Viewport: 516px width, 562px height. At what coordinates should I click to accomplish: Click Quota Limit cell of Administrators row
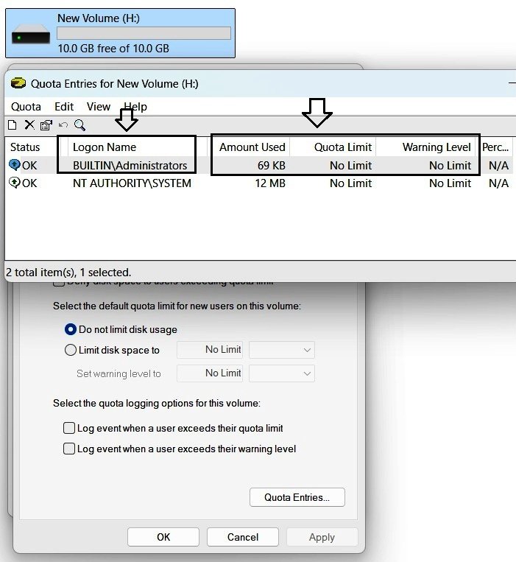[x=350, y=165]
